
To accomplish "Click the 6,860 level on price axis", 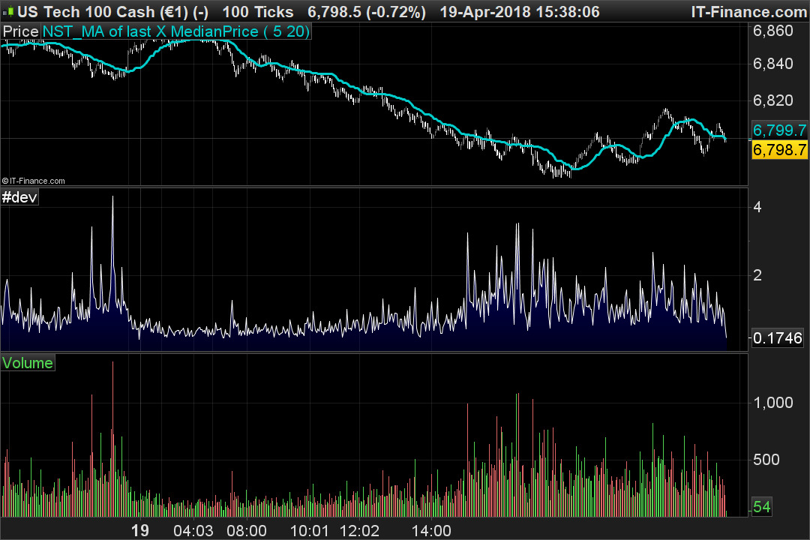I will click(772, 31).
